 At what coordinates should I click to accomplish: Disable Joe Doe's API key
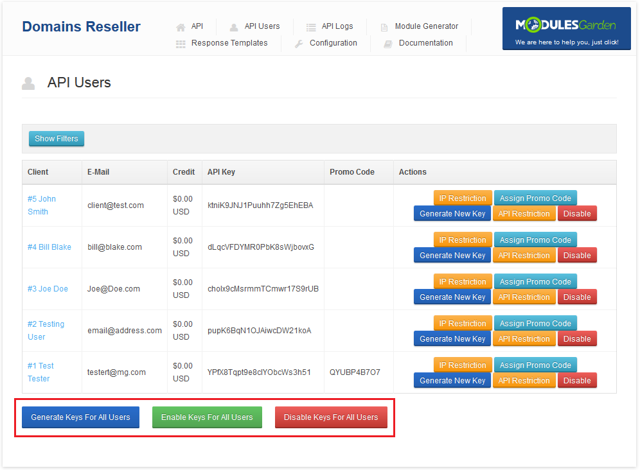pos(577,297)
